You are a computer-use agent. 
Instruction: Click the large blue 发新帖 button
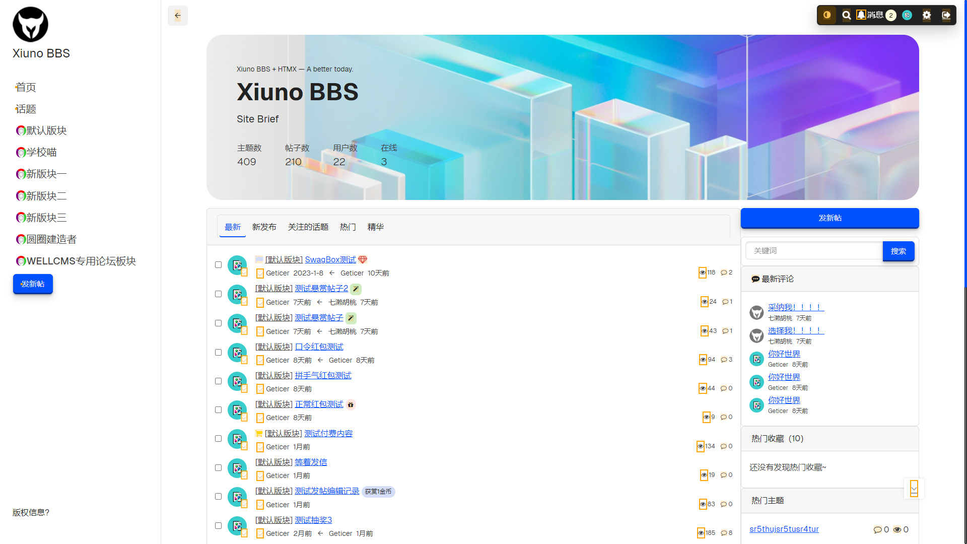(830, 218)
